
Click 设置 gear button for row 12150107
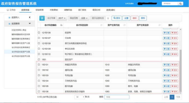coord(167,38)
